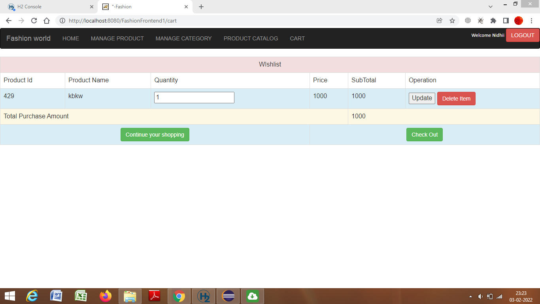Open H2 Database from the taskbar
540x304 pixels.
click(203, 296)
